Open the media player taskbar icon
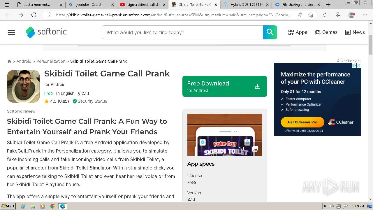The height and width of the screenshot is (210, 373). point(43,206)
